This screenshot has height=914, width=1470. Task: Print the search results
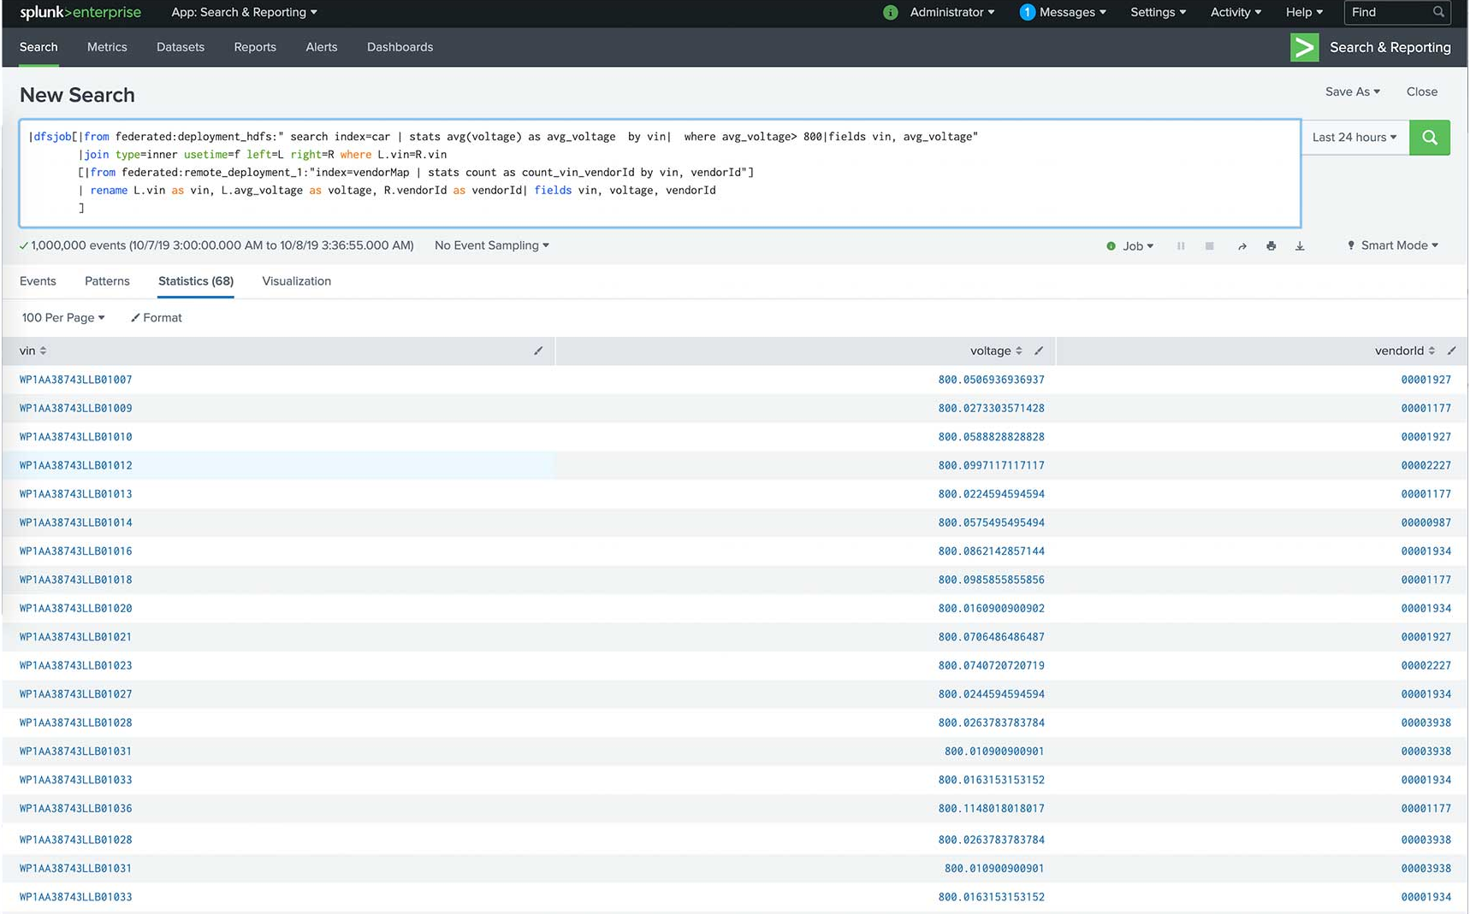[x=1271, y=246]
